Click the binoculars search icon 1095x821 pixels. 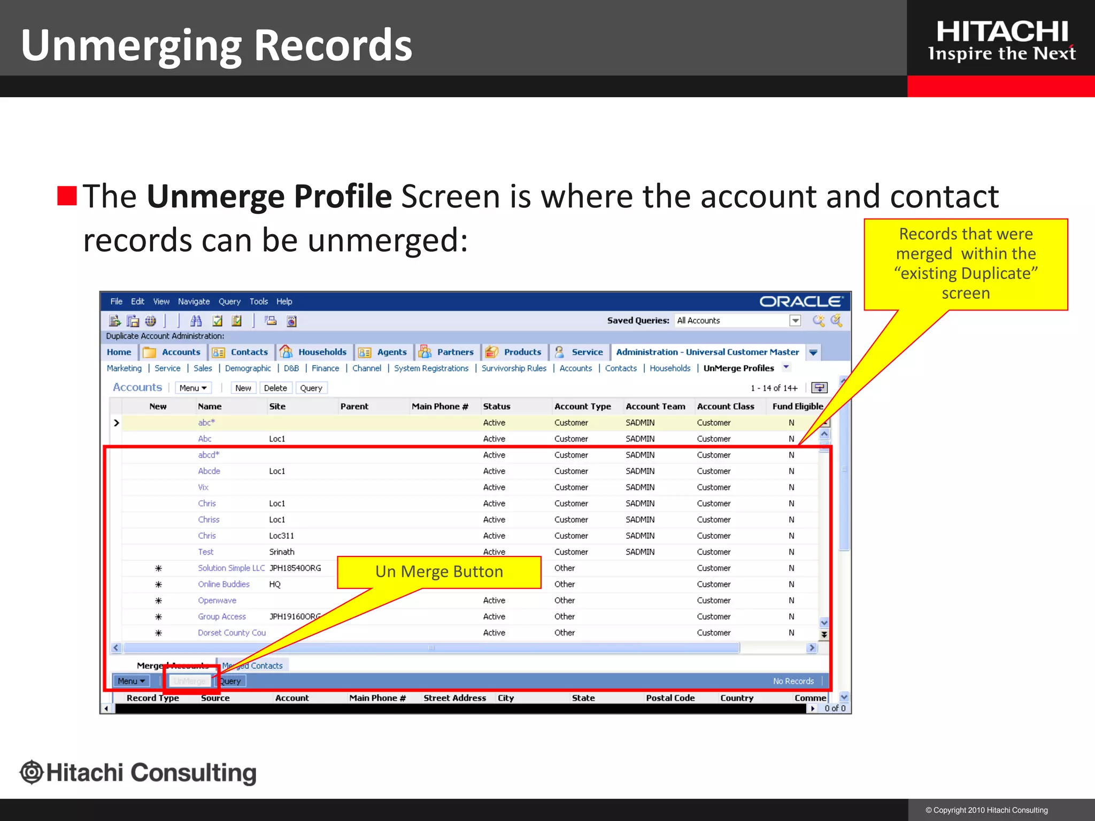click(x=196, y=321)
